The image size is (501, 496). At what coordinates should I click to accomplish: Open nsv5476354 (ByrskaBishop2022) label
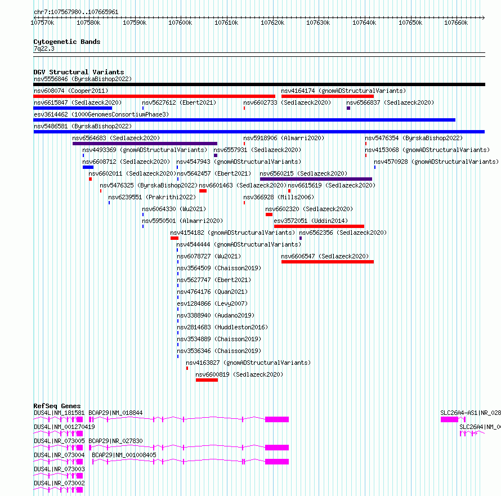414,138
